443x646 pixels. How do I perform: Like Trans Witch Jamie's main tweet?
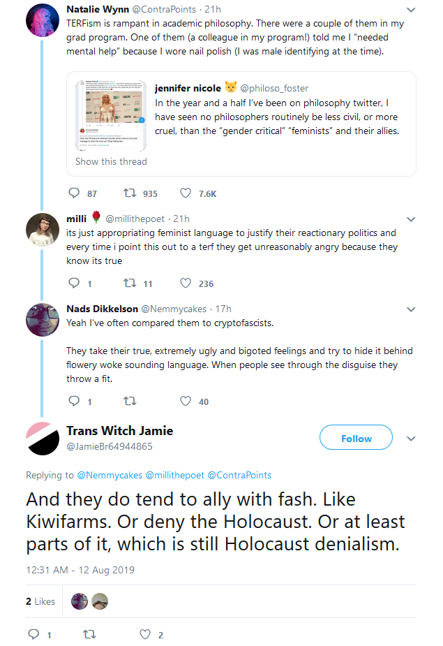tap(145, 634)
